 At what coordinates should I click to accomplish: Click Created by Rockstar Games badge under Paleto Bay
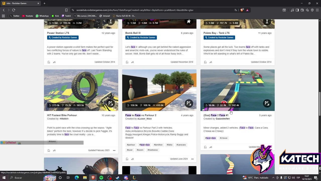point(219,37)
